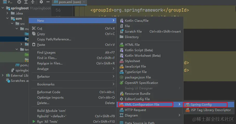Select the src folder in tree
The height and width of the screenshot is (124, 236).
(20, 24)
